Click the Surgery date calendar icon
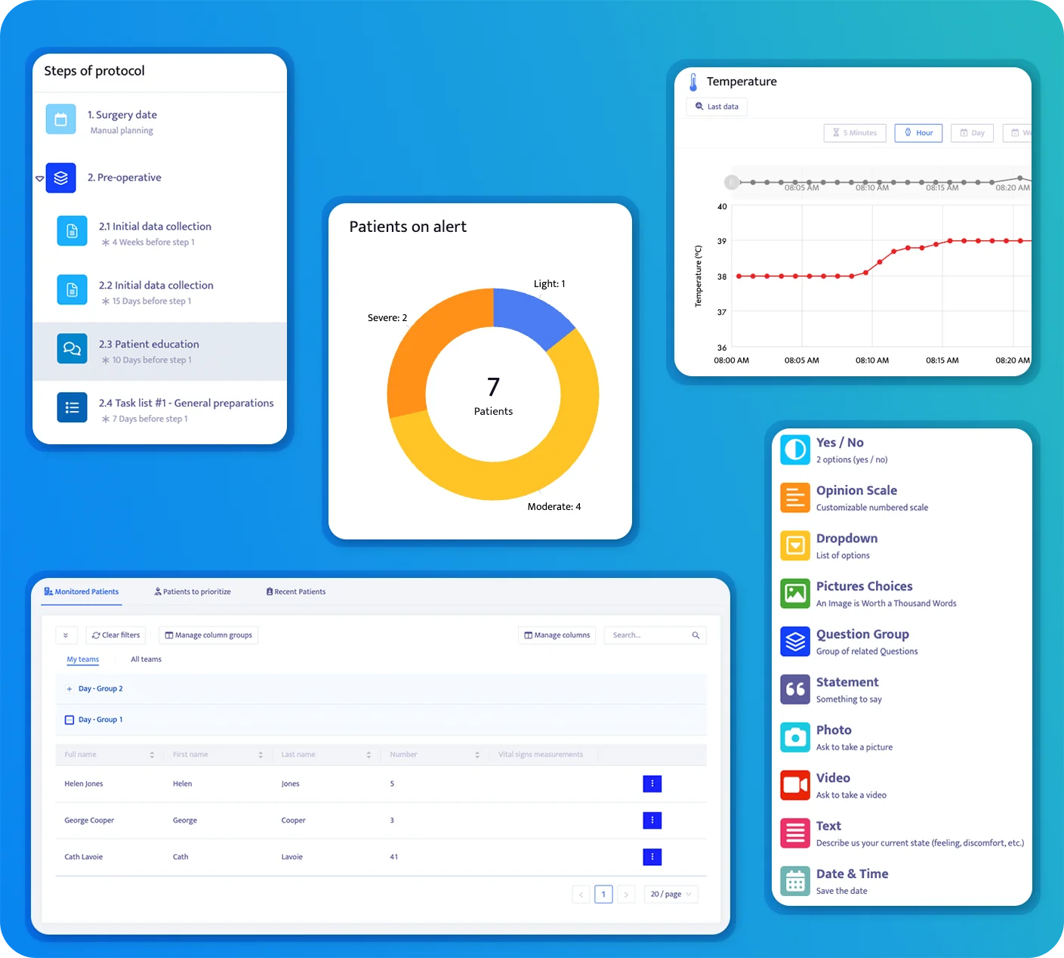1064x958 pixels. point(60,119)
